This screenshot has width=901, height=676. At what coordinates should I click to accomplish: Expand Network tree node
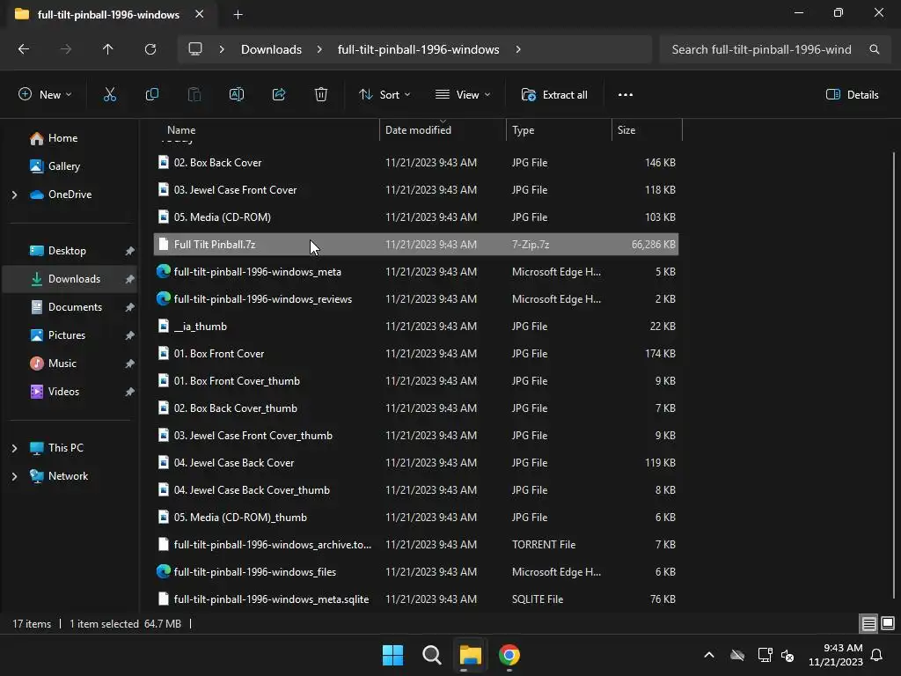(x=14, y=476)
